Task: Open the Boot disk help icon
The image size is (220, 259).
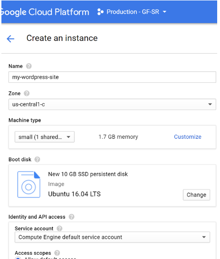Action: (x=37, y=159)
